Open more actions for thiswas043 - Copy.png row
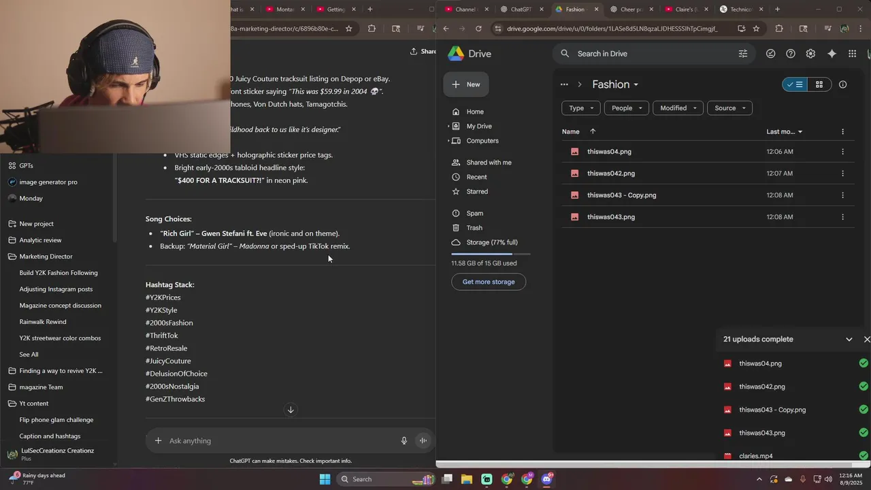This screenshot has height=490, width=871. (842, 195)
